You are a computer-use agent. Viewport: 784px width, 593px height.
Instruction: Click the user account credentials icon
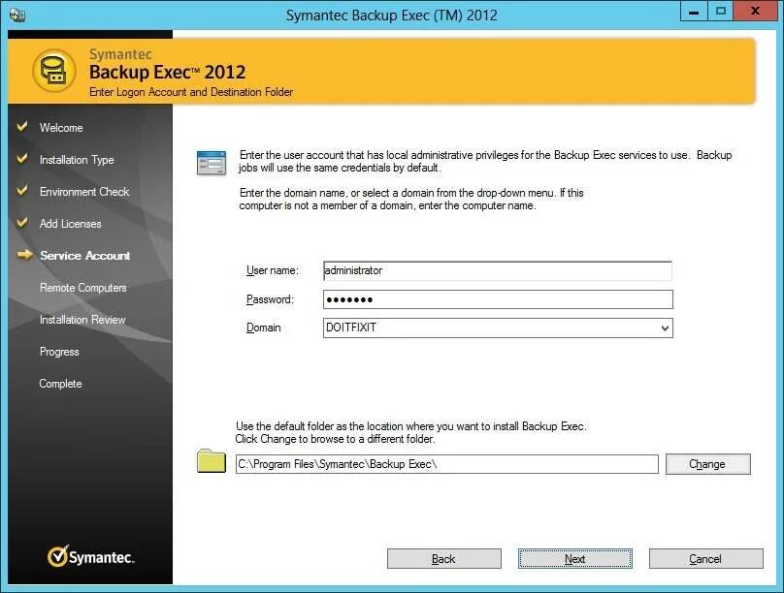[211, 163]
